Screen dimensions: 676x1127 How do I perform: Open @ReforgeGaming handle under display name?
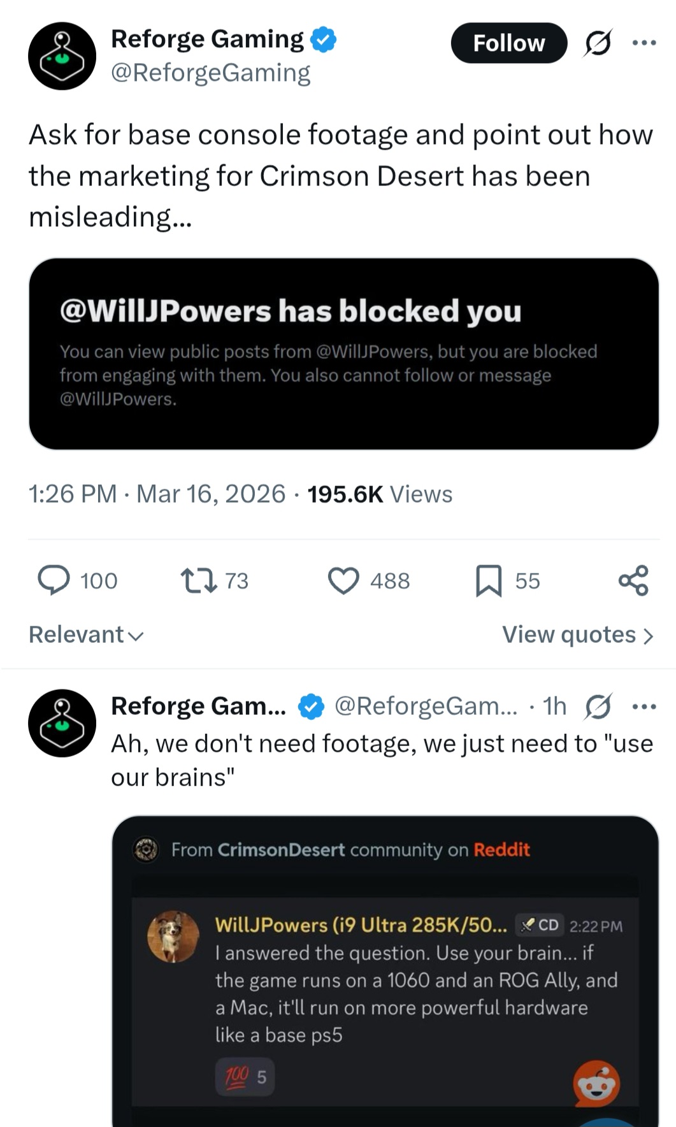tap(210, 73)
